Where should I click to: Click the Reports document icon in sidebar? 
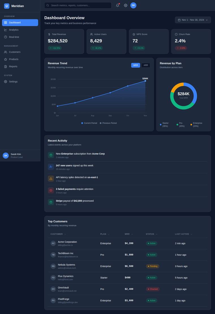(6, 67)
